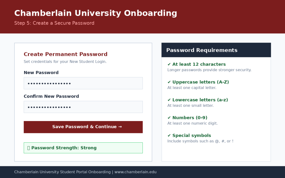
Task: Select the Uppercase letters (A-Z) requirement
Action: 200,82
